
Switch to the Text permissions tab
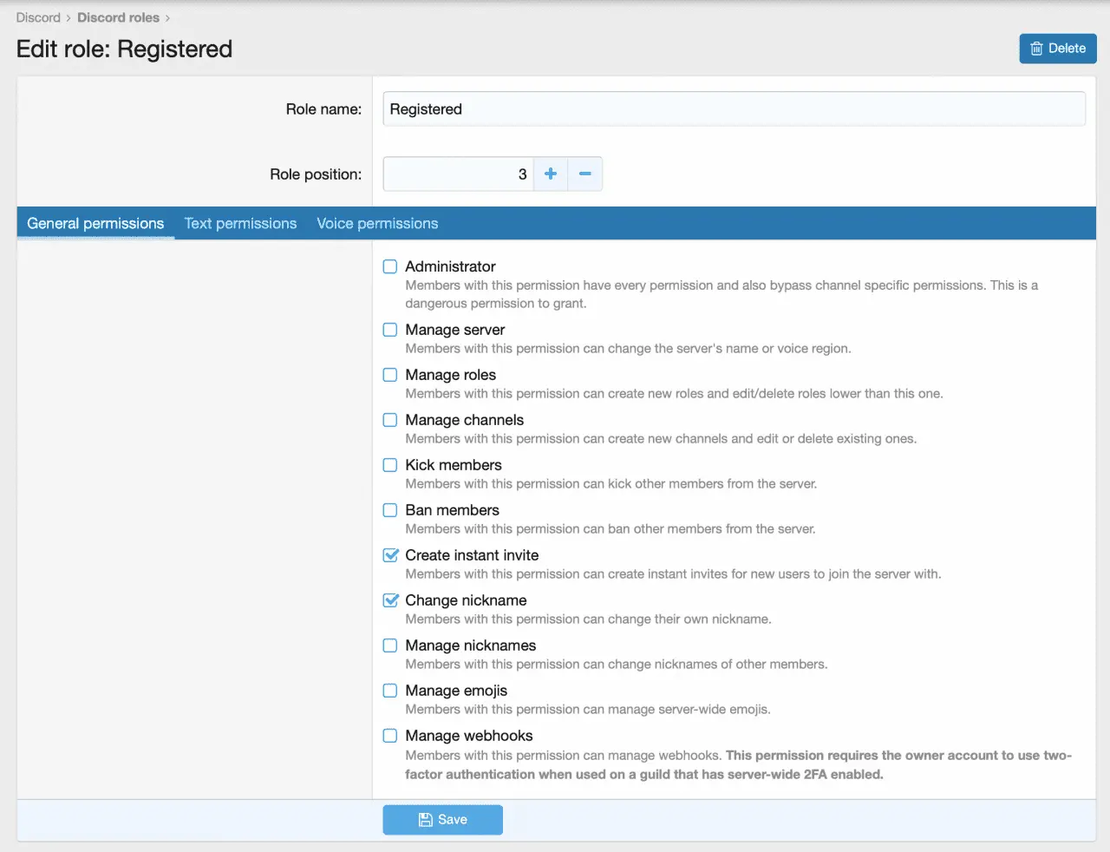point(240,224)
